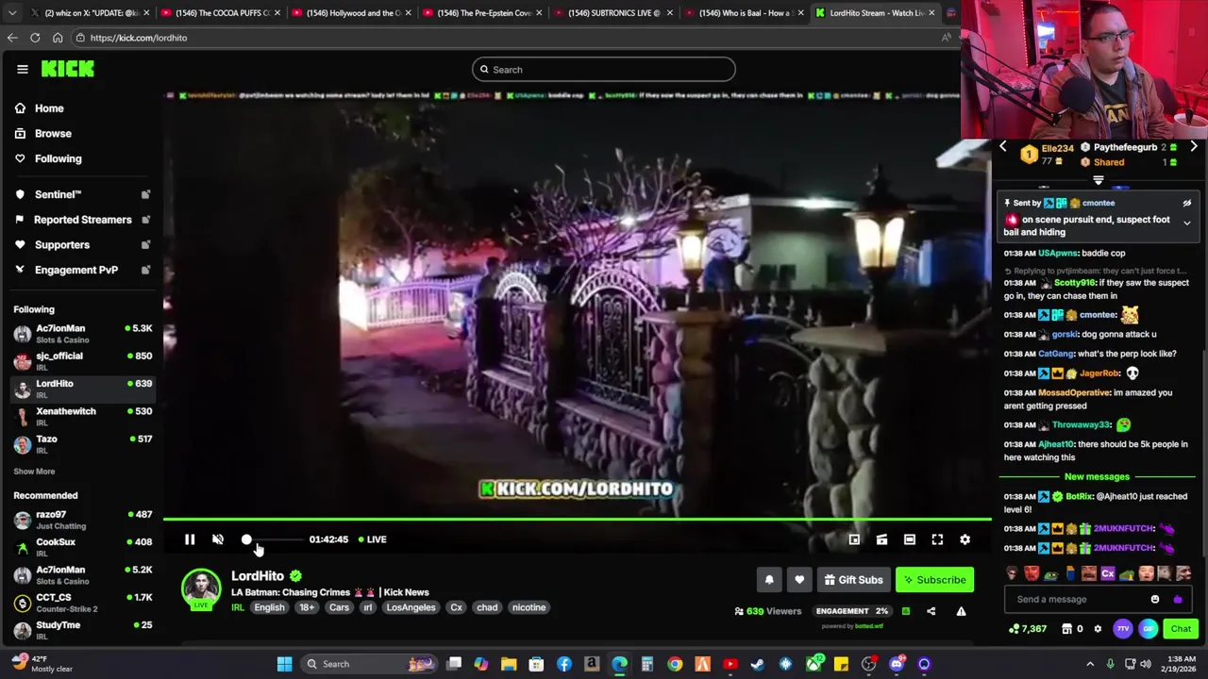1208x679 pixels.
Task: Focus the Kick search box
Action: tap(604, 70)
